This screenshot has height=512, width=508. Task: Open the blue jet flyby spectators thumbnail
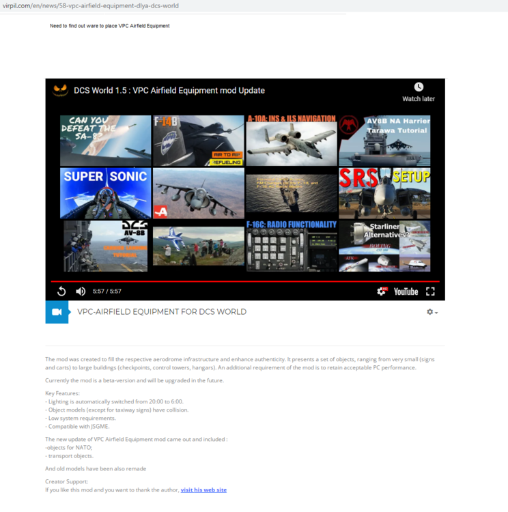[x=199, y=246]
